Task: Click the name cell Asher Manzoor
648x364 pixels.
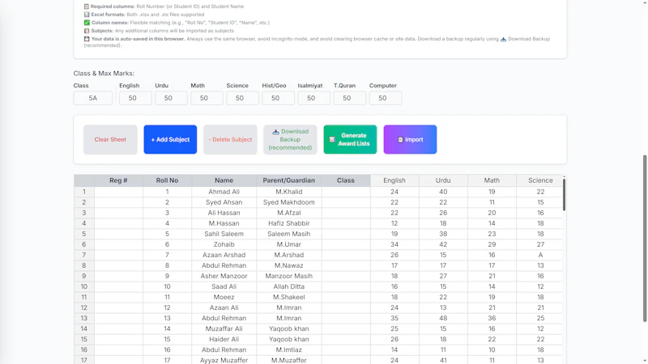Action: tap(224, 276)
